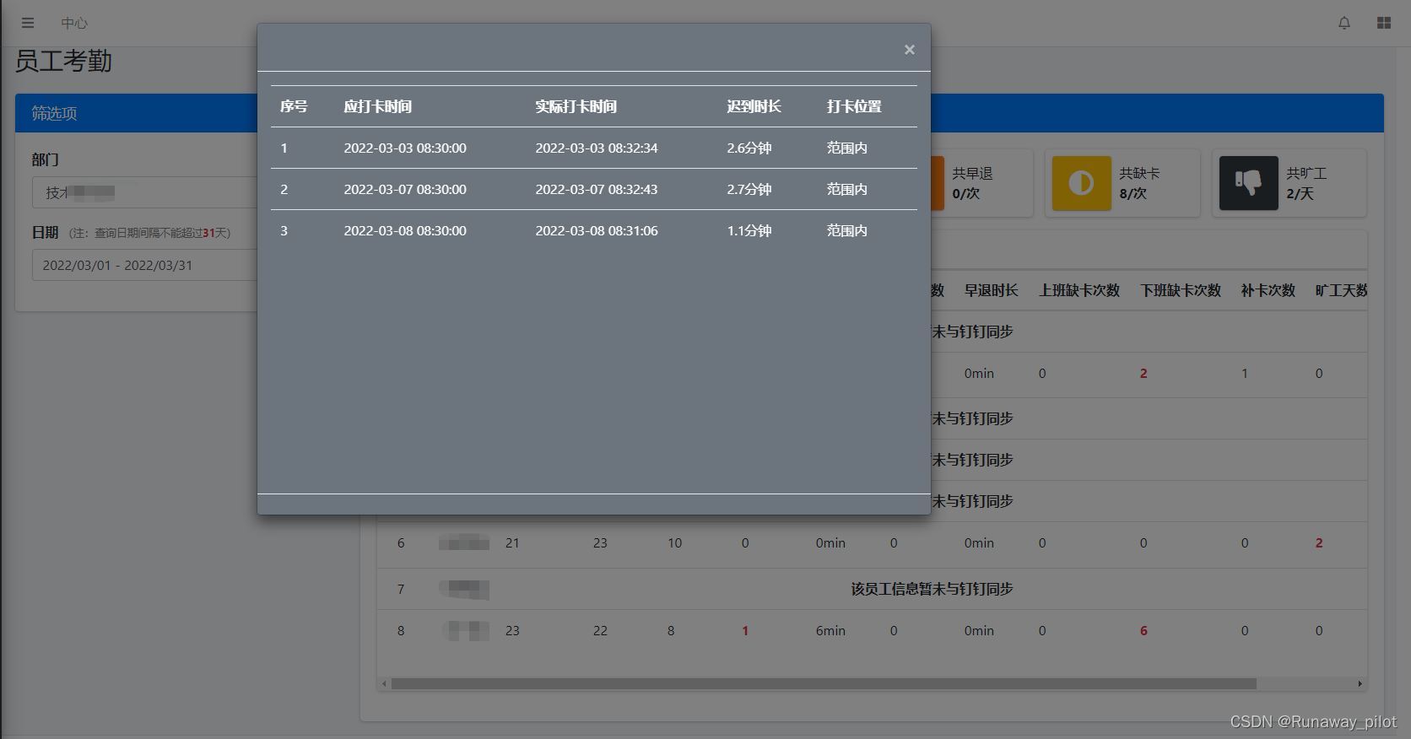This screenshot has height=739, width=1411.
Task: Click the 6min late duration in row 8
Action: 830,630
